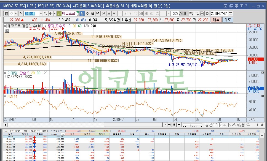Click the horizontal chart scrollbar thumb
This screenshot has width=267, height=161.
[133, 125]
